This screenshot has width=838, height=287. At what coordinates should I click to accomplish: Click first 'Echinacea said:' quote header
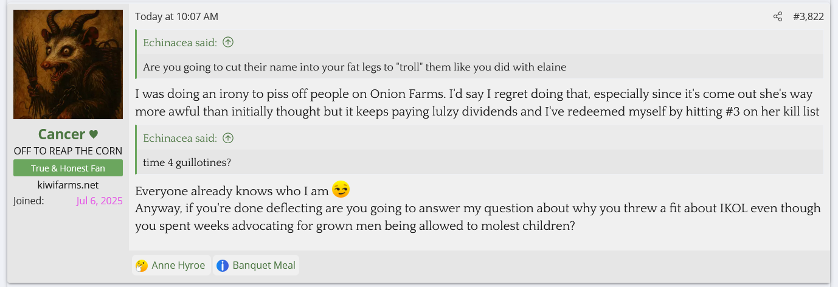(180, 43)
